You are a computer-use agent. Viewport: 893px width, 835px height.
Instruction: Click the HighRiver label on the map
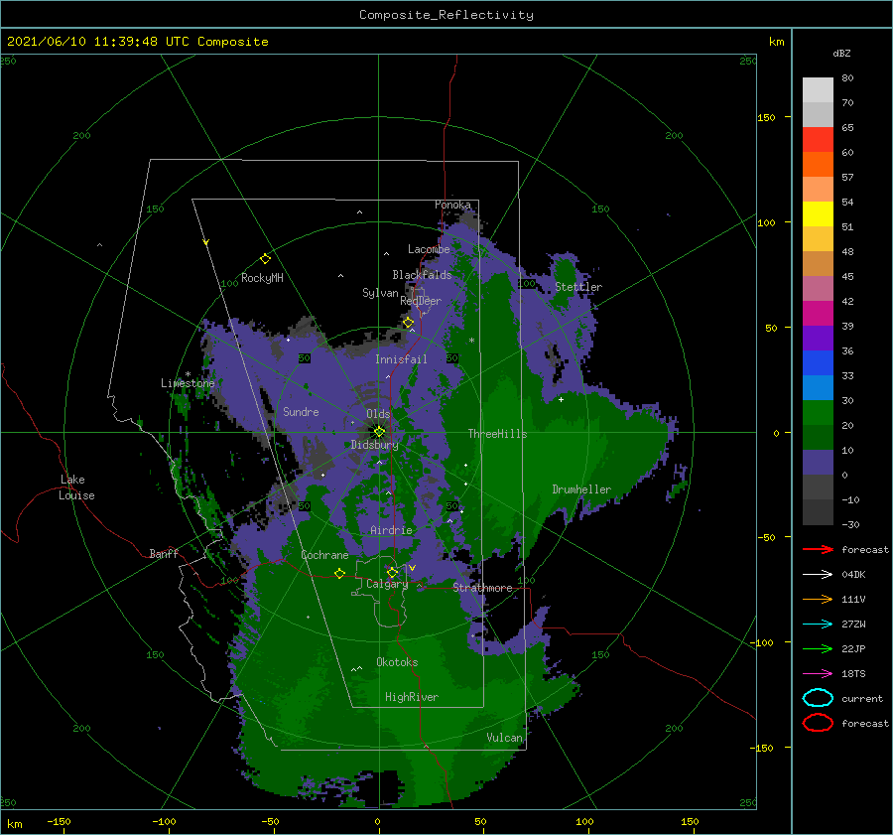tap(412, 697)
